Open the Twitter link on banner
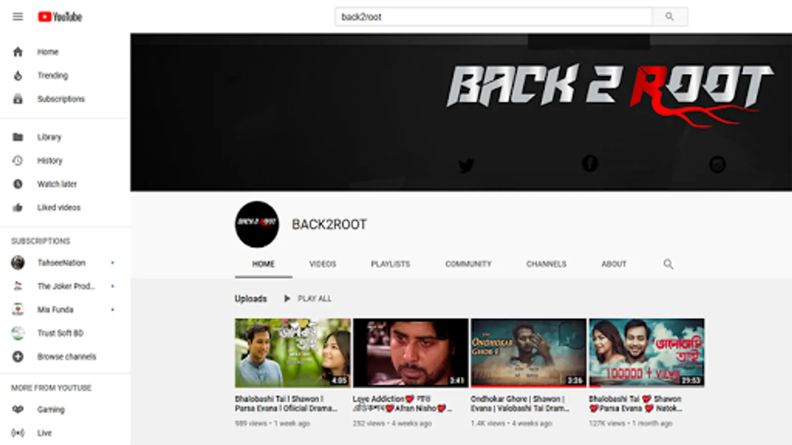 [466, 165]
